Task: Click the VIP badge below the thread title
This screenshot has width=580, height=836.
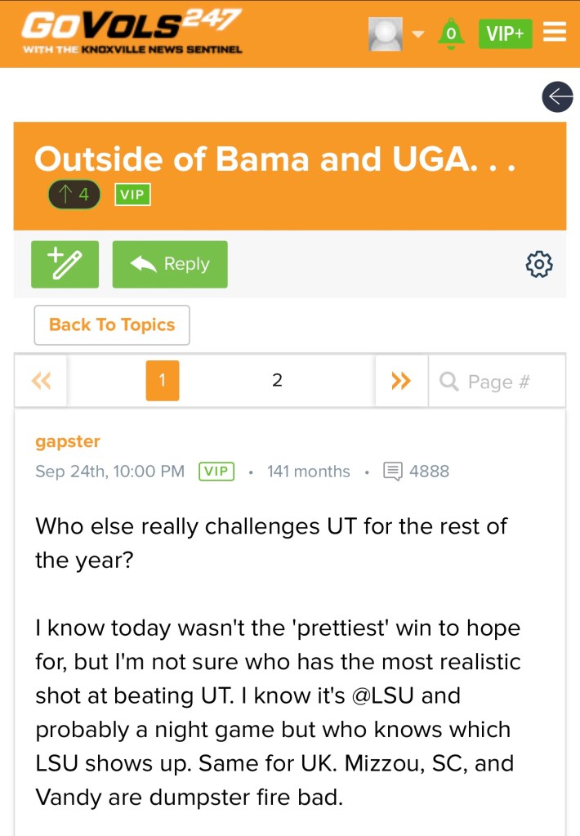Action: pos(132,194)
